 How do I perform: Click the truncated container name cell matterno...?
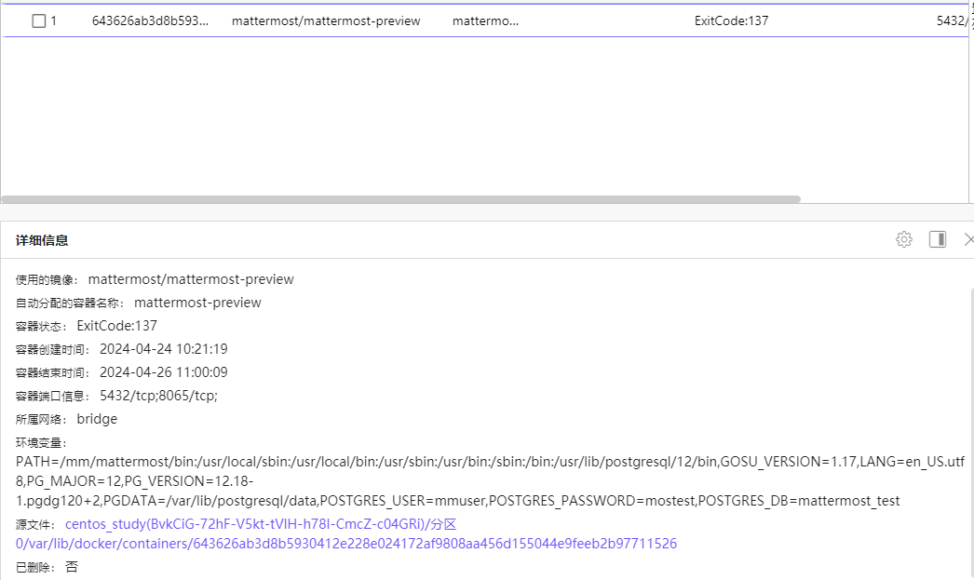[x=485, y=20]
